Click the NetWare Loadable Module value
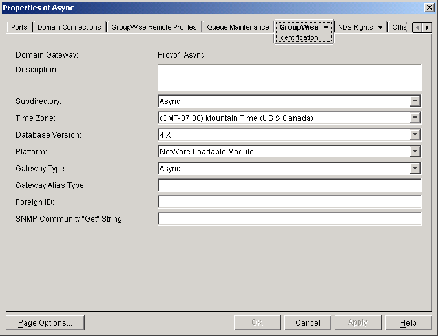This screenshot has height=336, width=438. click(207, 152)
